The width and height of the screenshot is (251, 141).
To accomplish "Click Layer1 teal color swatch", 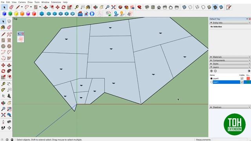I will 248,82.
